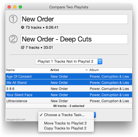Click the music note playlist icon
Image resolution: width=138 pixels, height=137 pixels.
[23, 47]
